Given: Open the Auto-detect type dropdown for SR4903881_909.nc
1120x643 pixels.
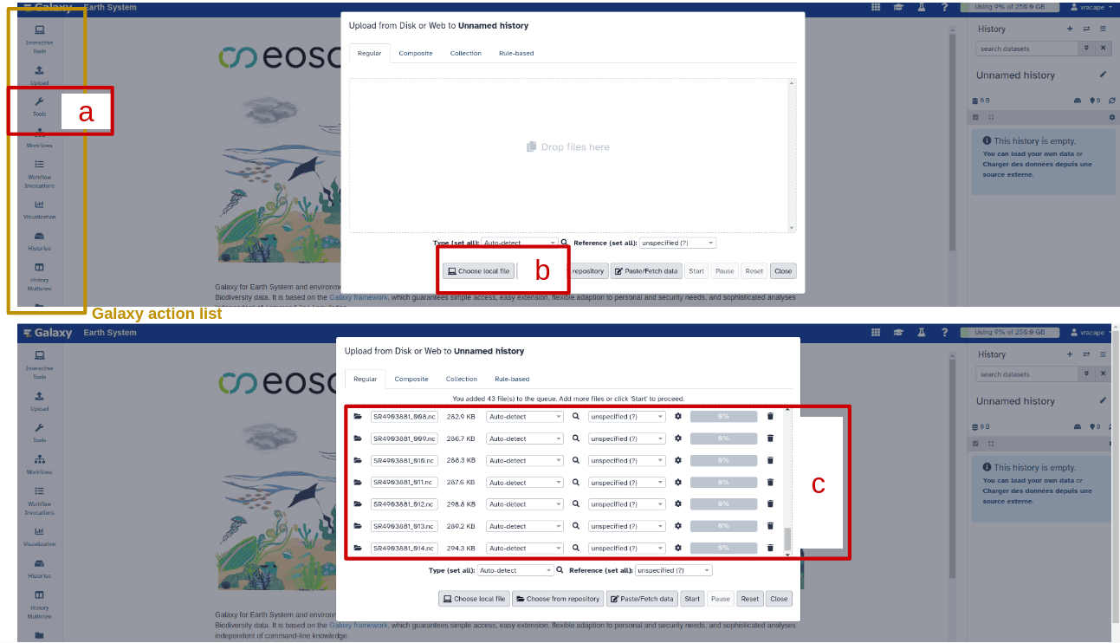Looking at the screenshot, I should click(524, 438).
